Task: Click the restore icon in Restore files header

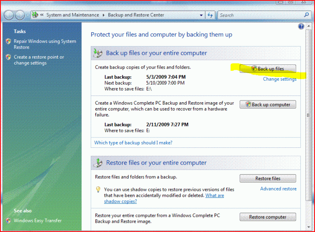Action: click(x=98, y=162)
